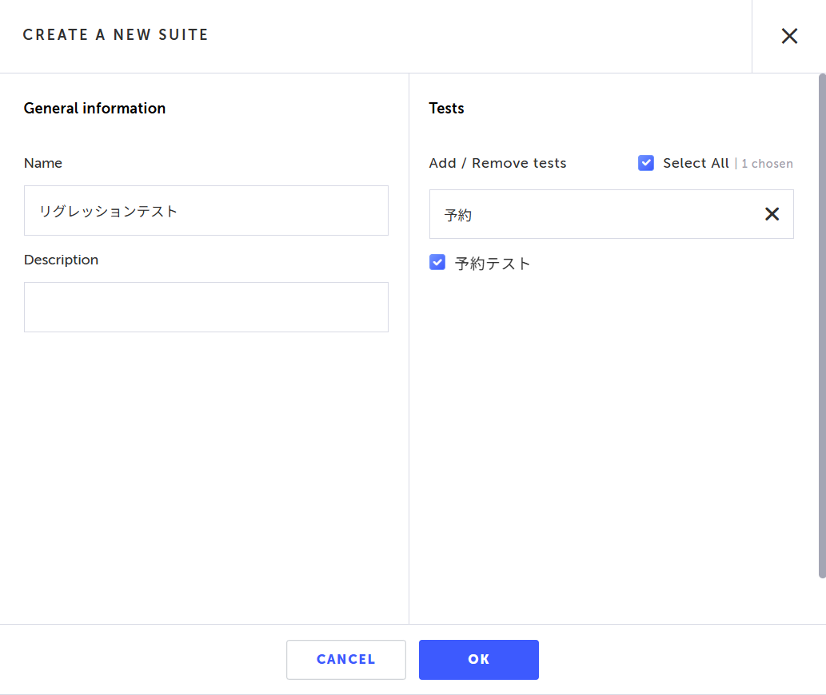Close the Create a New Suite dialog
This screenshot has height=695, width=826.
click(x=789, y=36)
